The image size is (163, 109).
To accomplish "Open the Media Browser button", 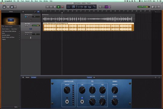I will tap(159, 7).
